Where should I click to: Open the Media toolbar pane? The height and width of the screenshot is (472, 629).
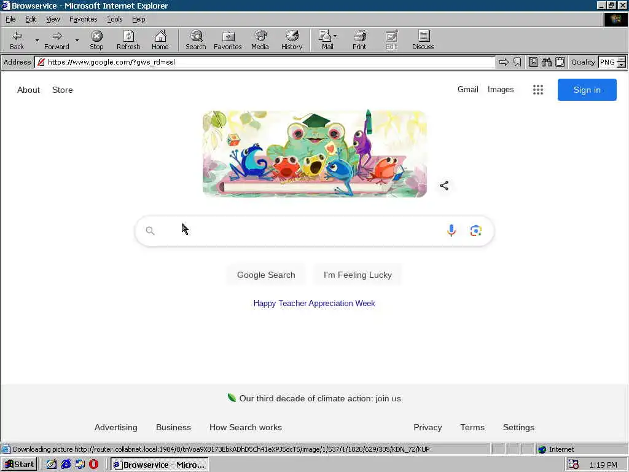tap(260, 40)
